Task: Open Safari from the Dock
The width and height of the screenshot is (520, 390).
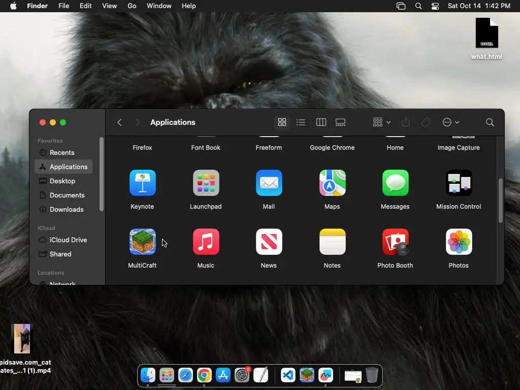Action: point(185,375)
